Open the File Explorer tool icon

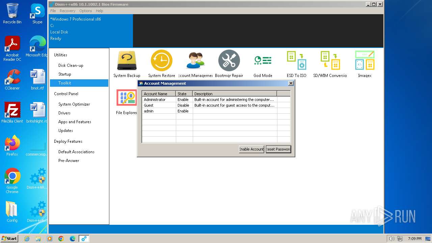tap(127, 102)
